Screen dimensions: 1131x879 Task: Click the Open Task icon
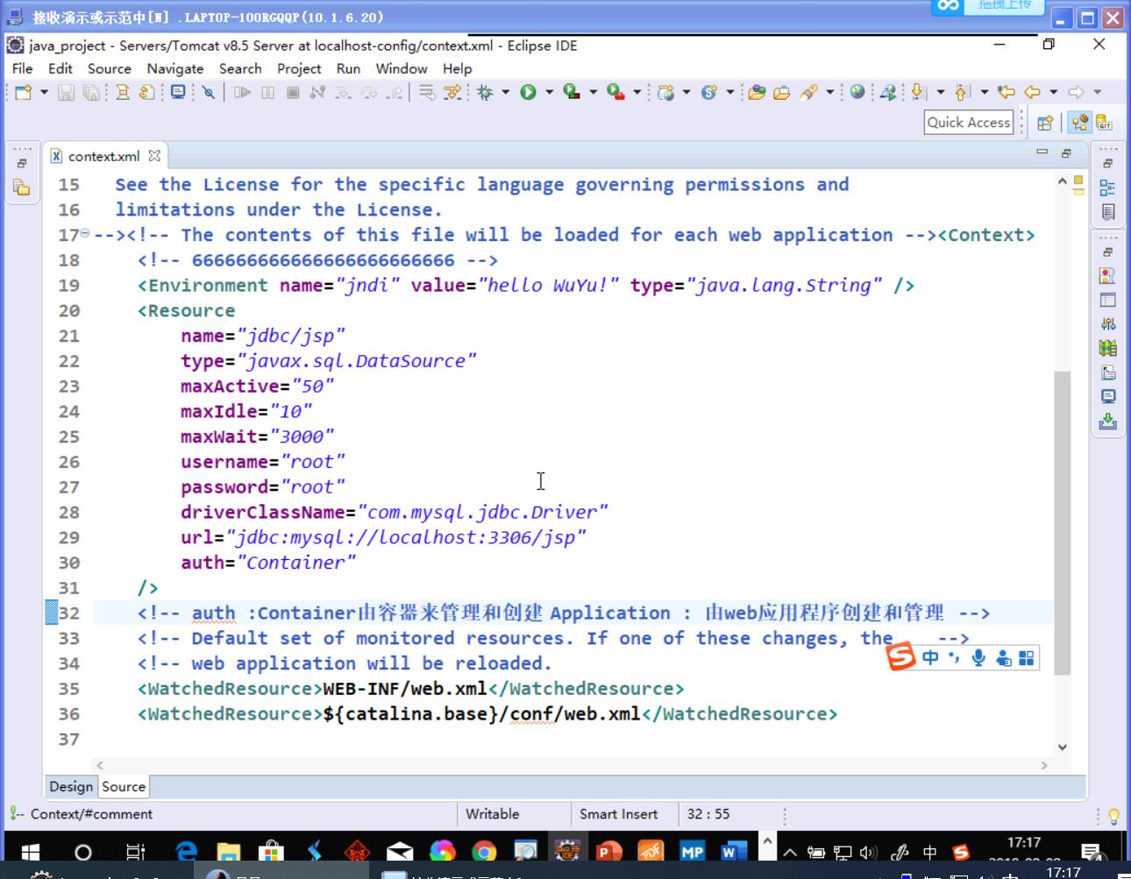(781, 92)
